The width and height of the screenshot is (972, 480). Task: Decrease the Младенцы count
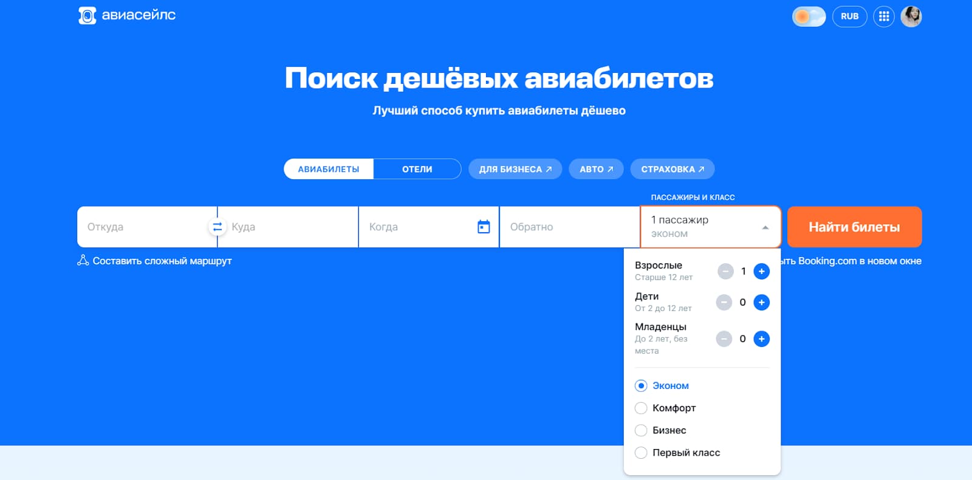click(724, 338)
